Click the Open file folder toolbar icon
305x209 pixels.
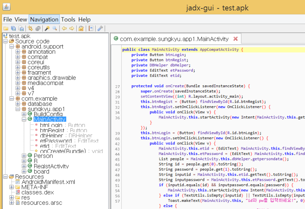6,29
